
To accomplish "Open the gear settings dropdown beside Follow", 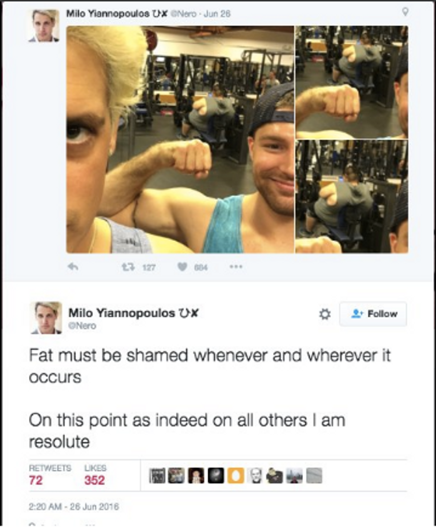I will (x=324, y=314).
